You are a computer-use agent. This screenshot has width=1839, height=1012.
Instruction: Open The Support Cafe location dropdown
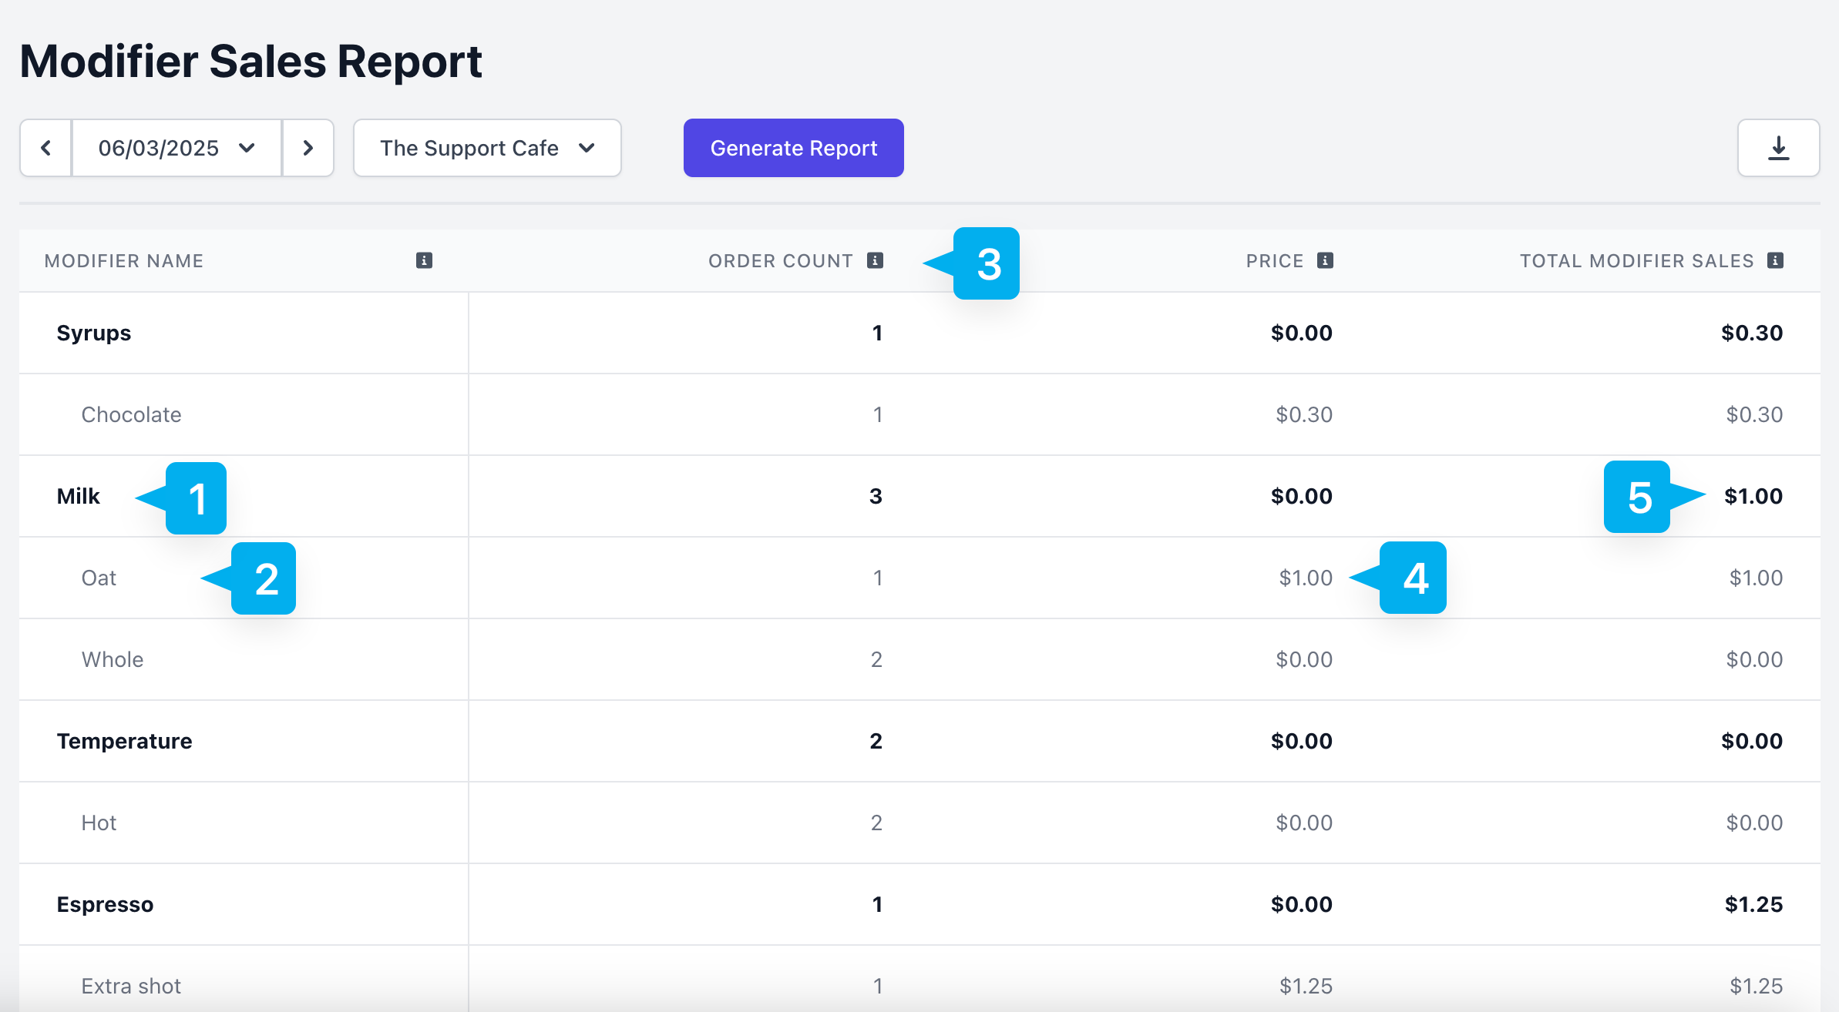click(487, 148)
